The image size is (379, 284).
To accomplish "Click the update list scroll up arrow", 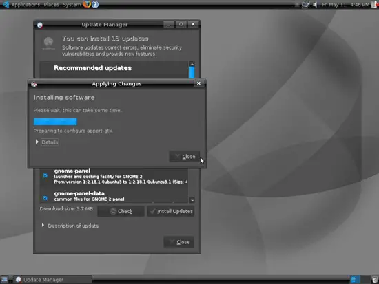I will coord(192,64).
